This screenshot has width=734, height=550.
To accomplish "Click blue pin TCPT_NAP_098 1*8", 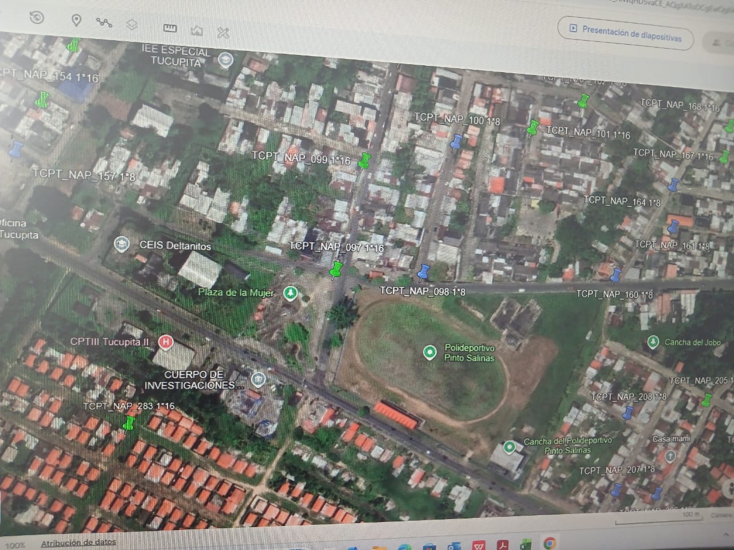I will click(423, 273).
